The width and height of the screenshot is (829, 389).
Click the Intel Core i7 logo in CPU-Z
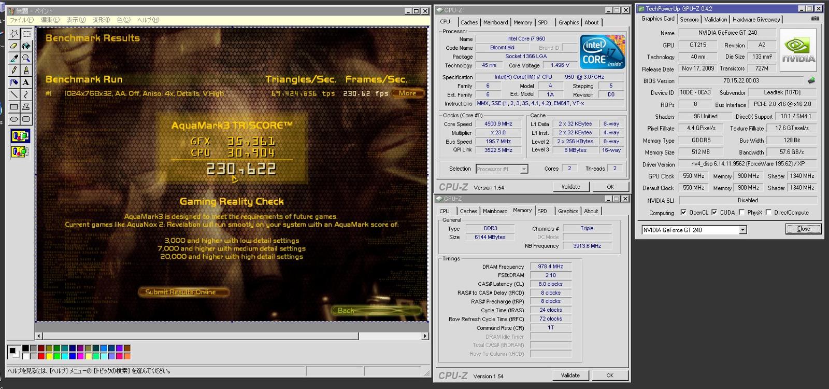(603, 52)
